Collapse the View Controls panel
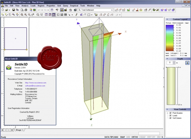Image resolution: width=191 pixels, height=139 pixels. (167, 109)
